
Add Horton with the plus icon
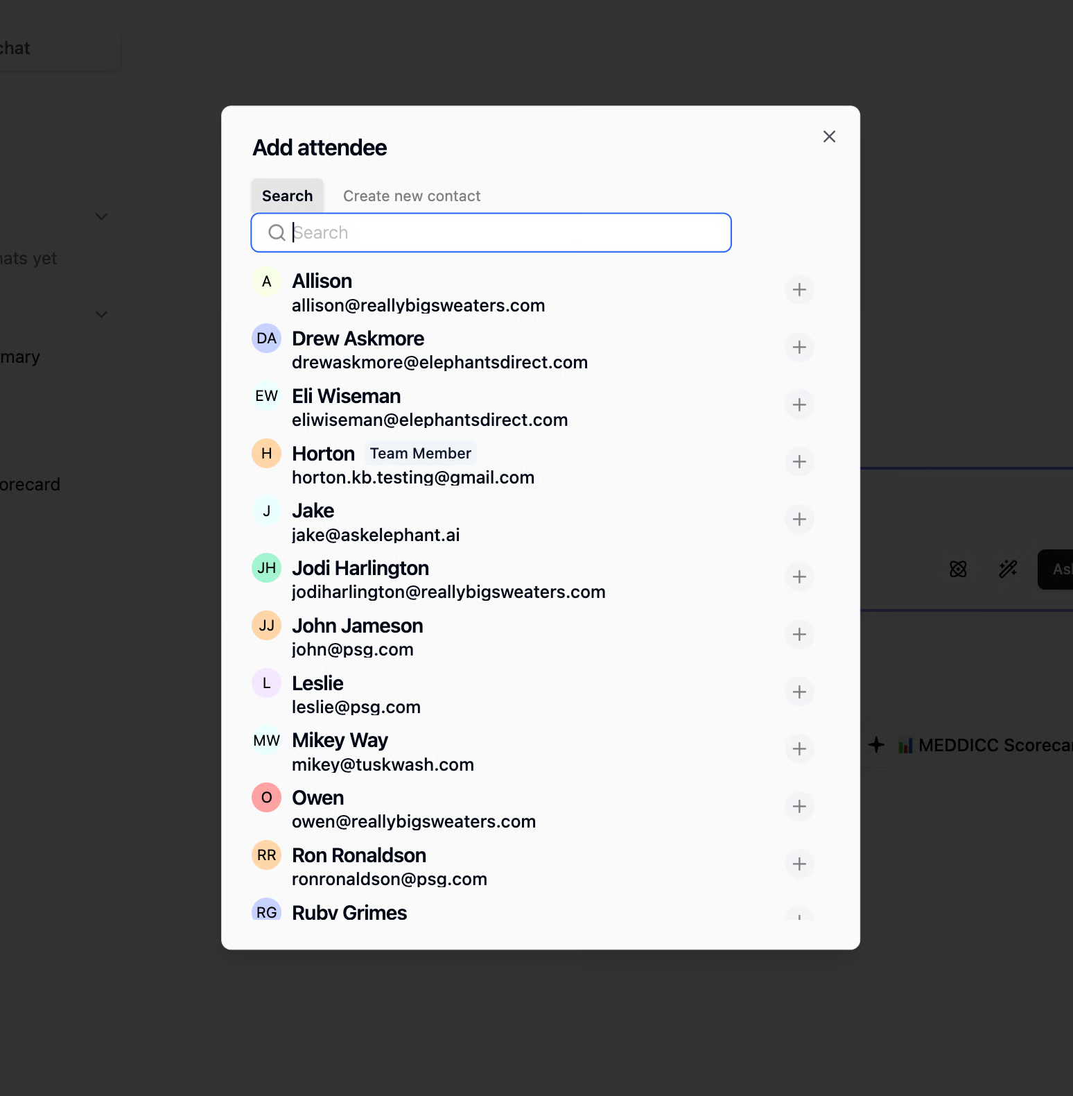pos(799,462)
